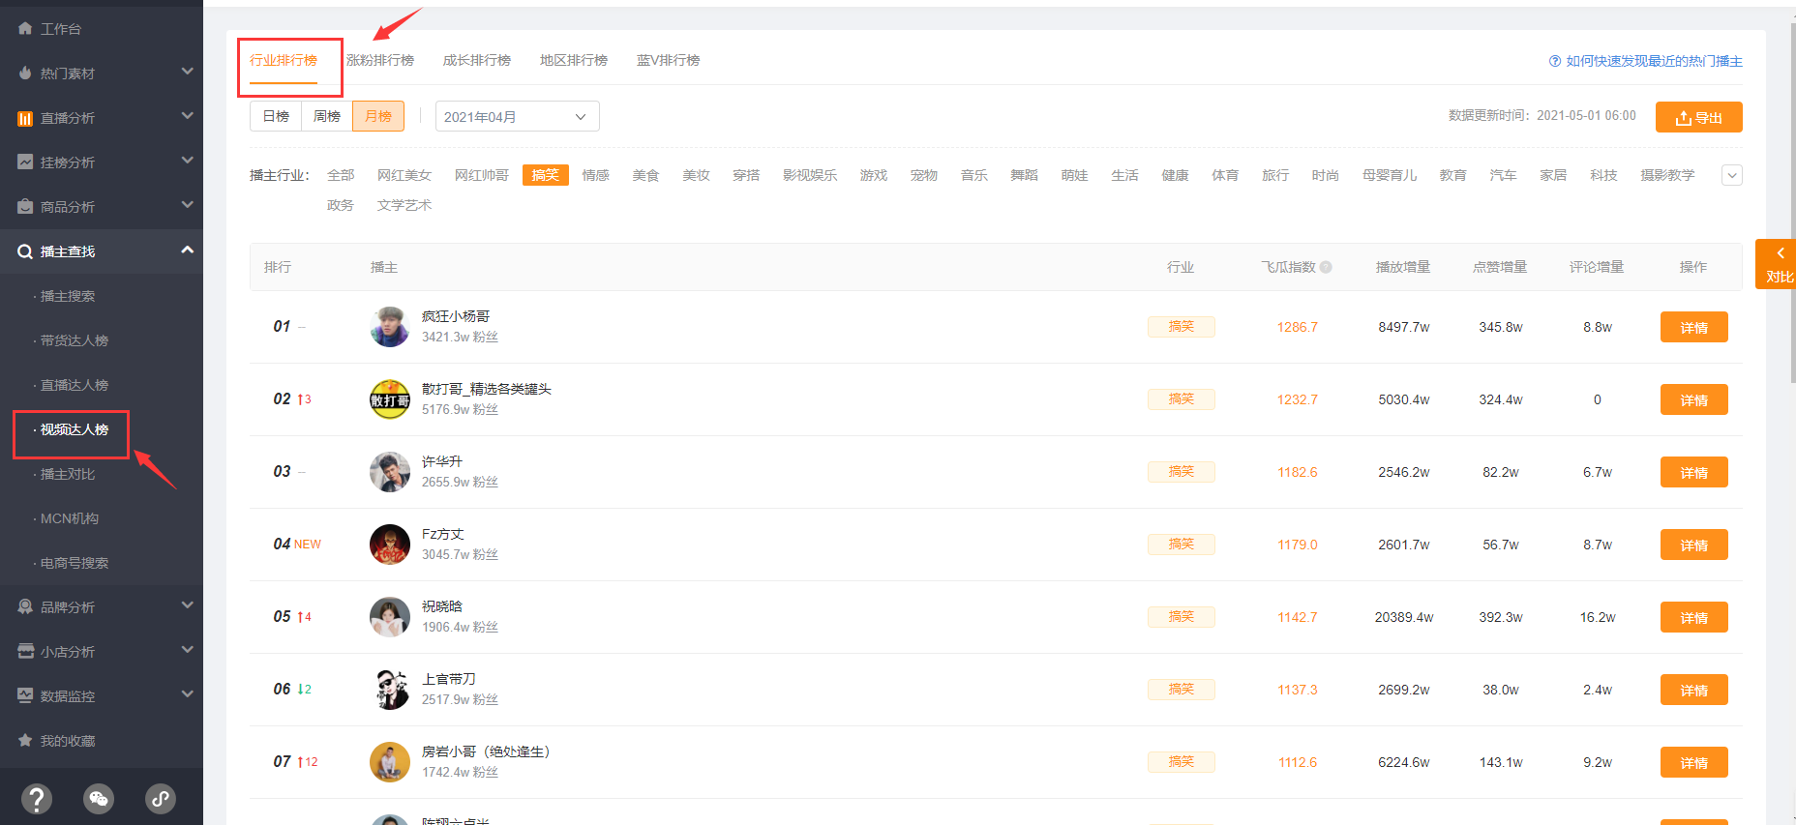Click the help question mark icon
Image resolution: width=1796 pixels, height=825 pixels.
pos(36,798)
